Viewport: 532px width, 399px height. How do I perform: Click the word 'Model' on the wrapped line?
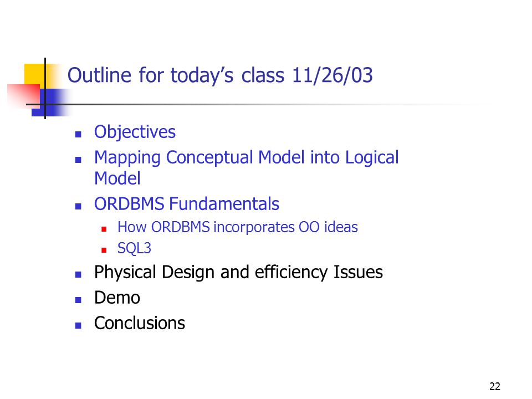[x=117, y=178]
